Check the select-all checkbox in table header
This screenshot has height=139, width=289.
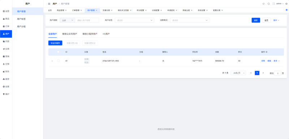point(58,52)
